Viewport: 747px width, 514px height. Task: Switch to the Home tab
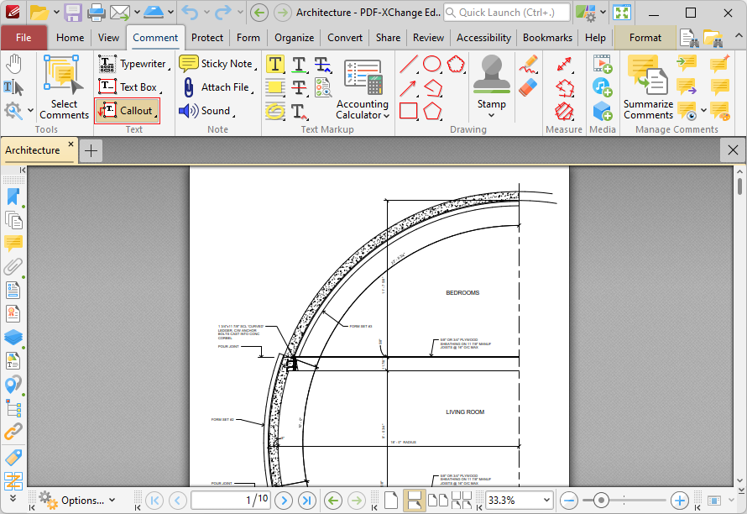coord(70,38)
